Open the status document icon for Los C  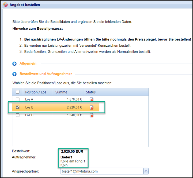[x=92, y=116]
